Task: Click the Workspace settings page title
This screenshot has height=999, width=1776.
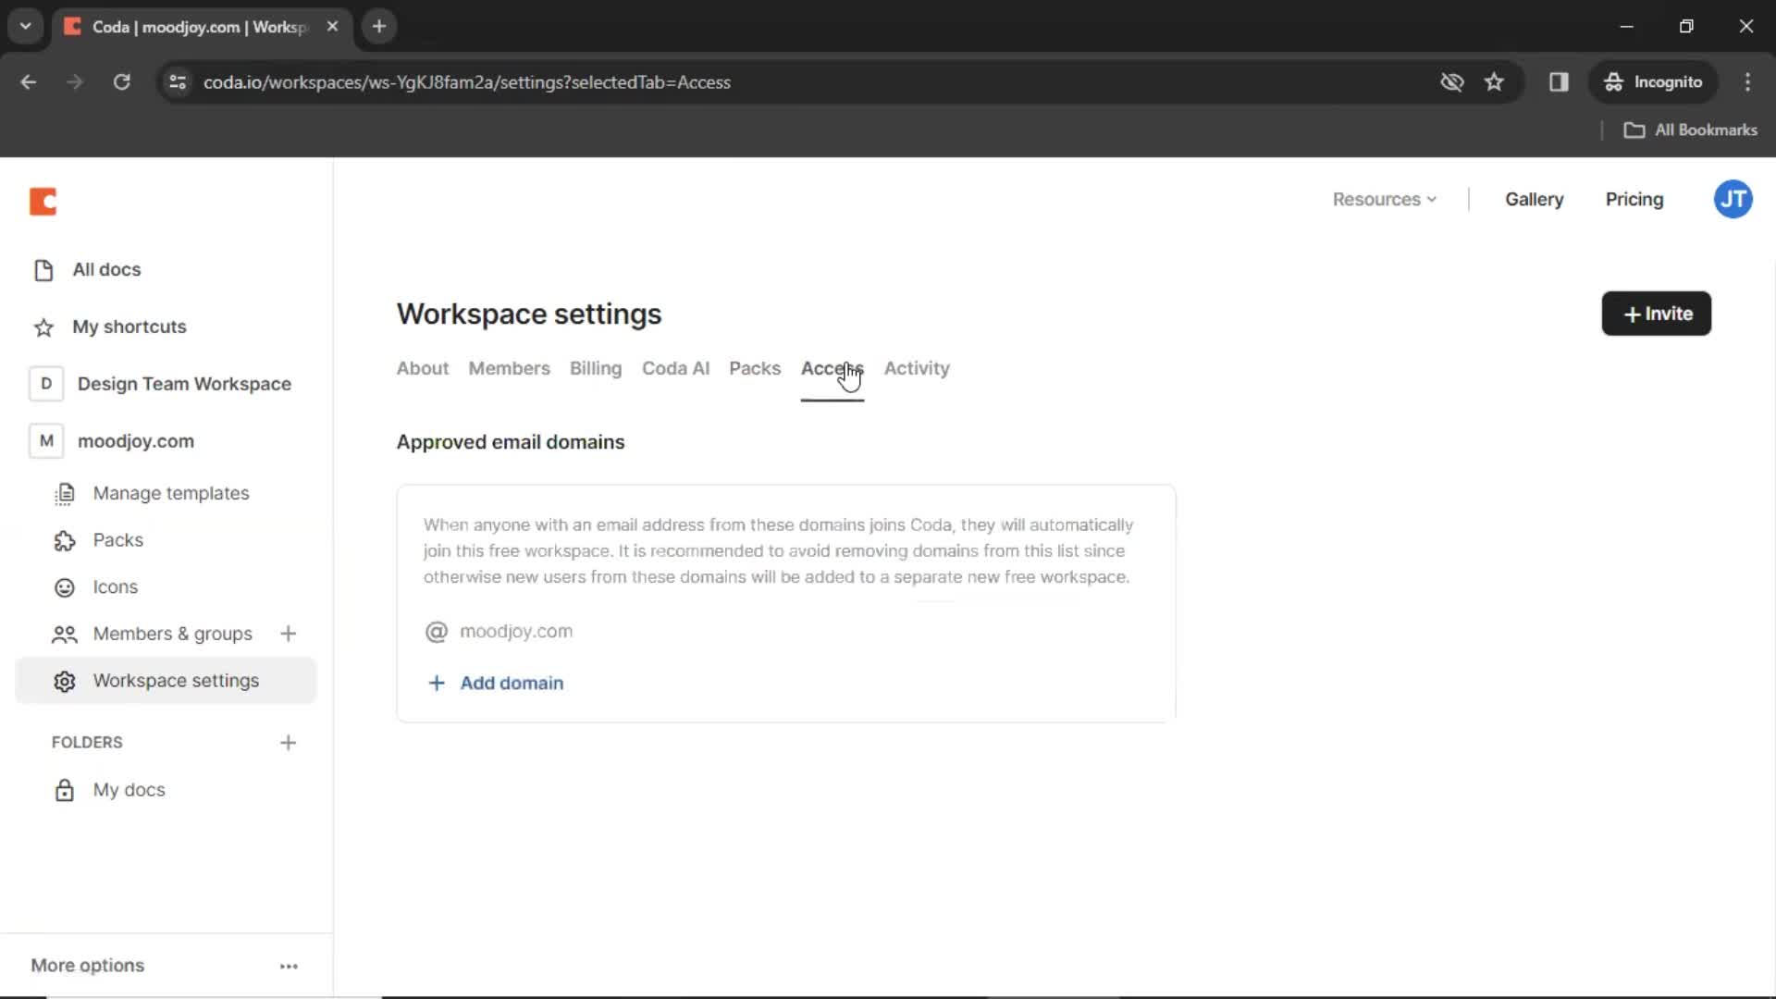Action: [529, 314]
